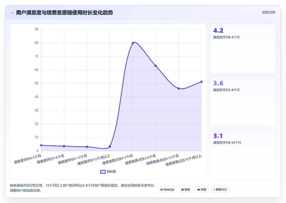Click data point for 续费意愿占比3-6个月

click(x=156, y=66)
